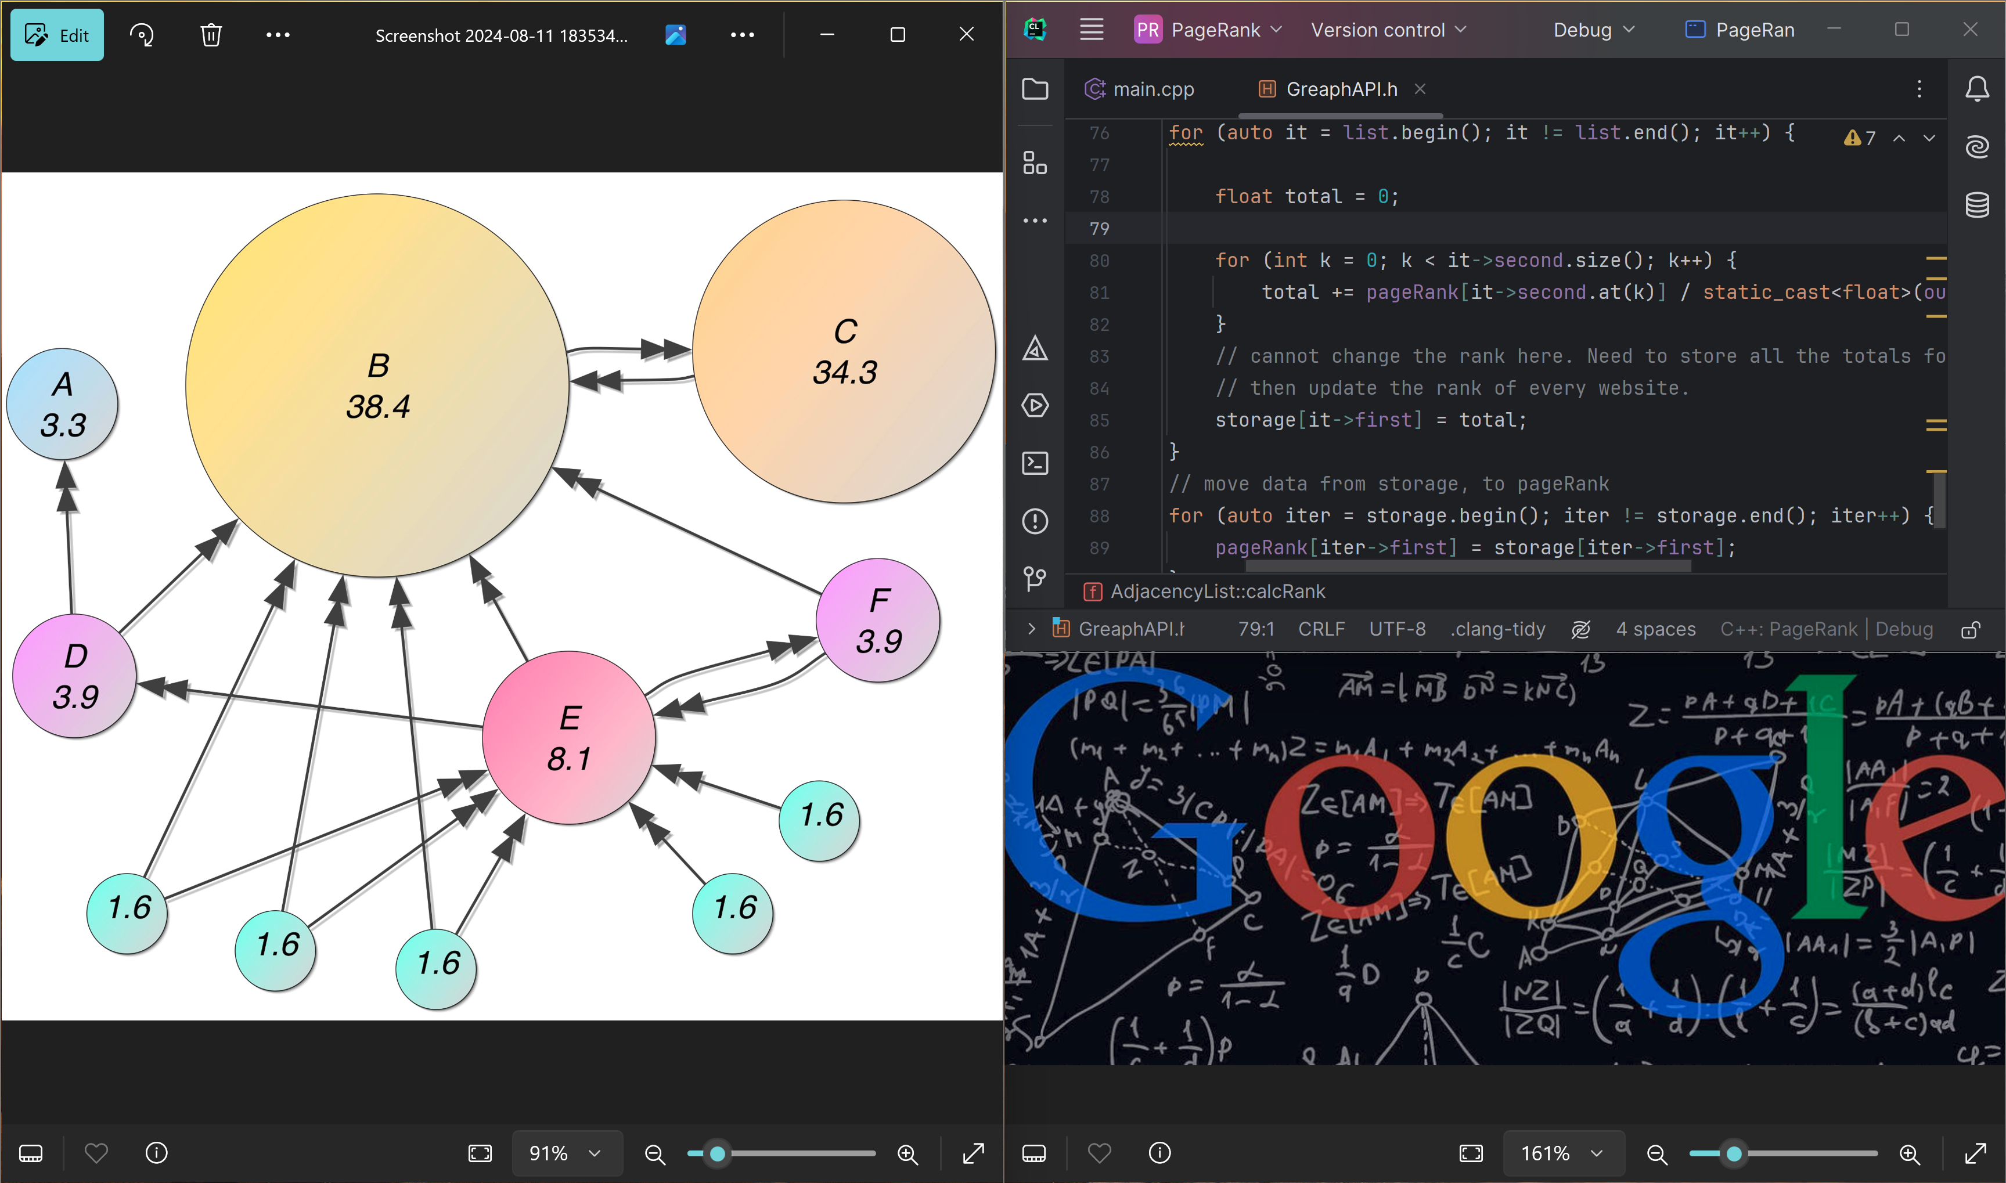Toggle read-only lock for GreaphAPI.h
This screenshot has height=1183, width=2006.
click(x=1970, y=630)
